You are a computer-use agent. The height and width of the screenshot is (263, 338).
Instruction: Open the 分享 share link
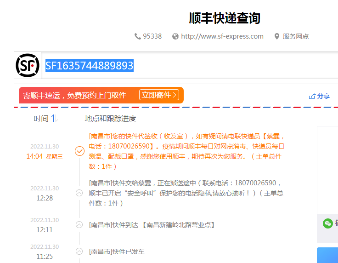[x=320, y=96]
